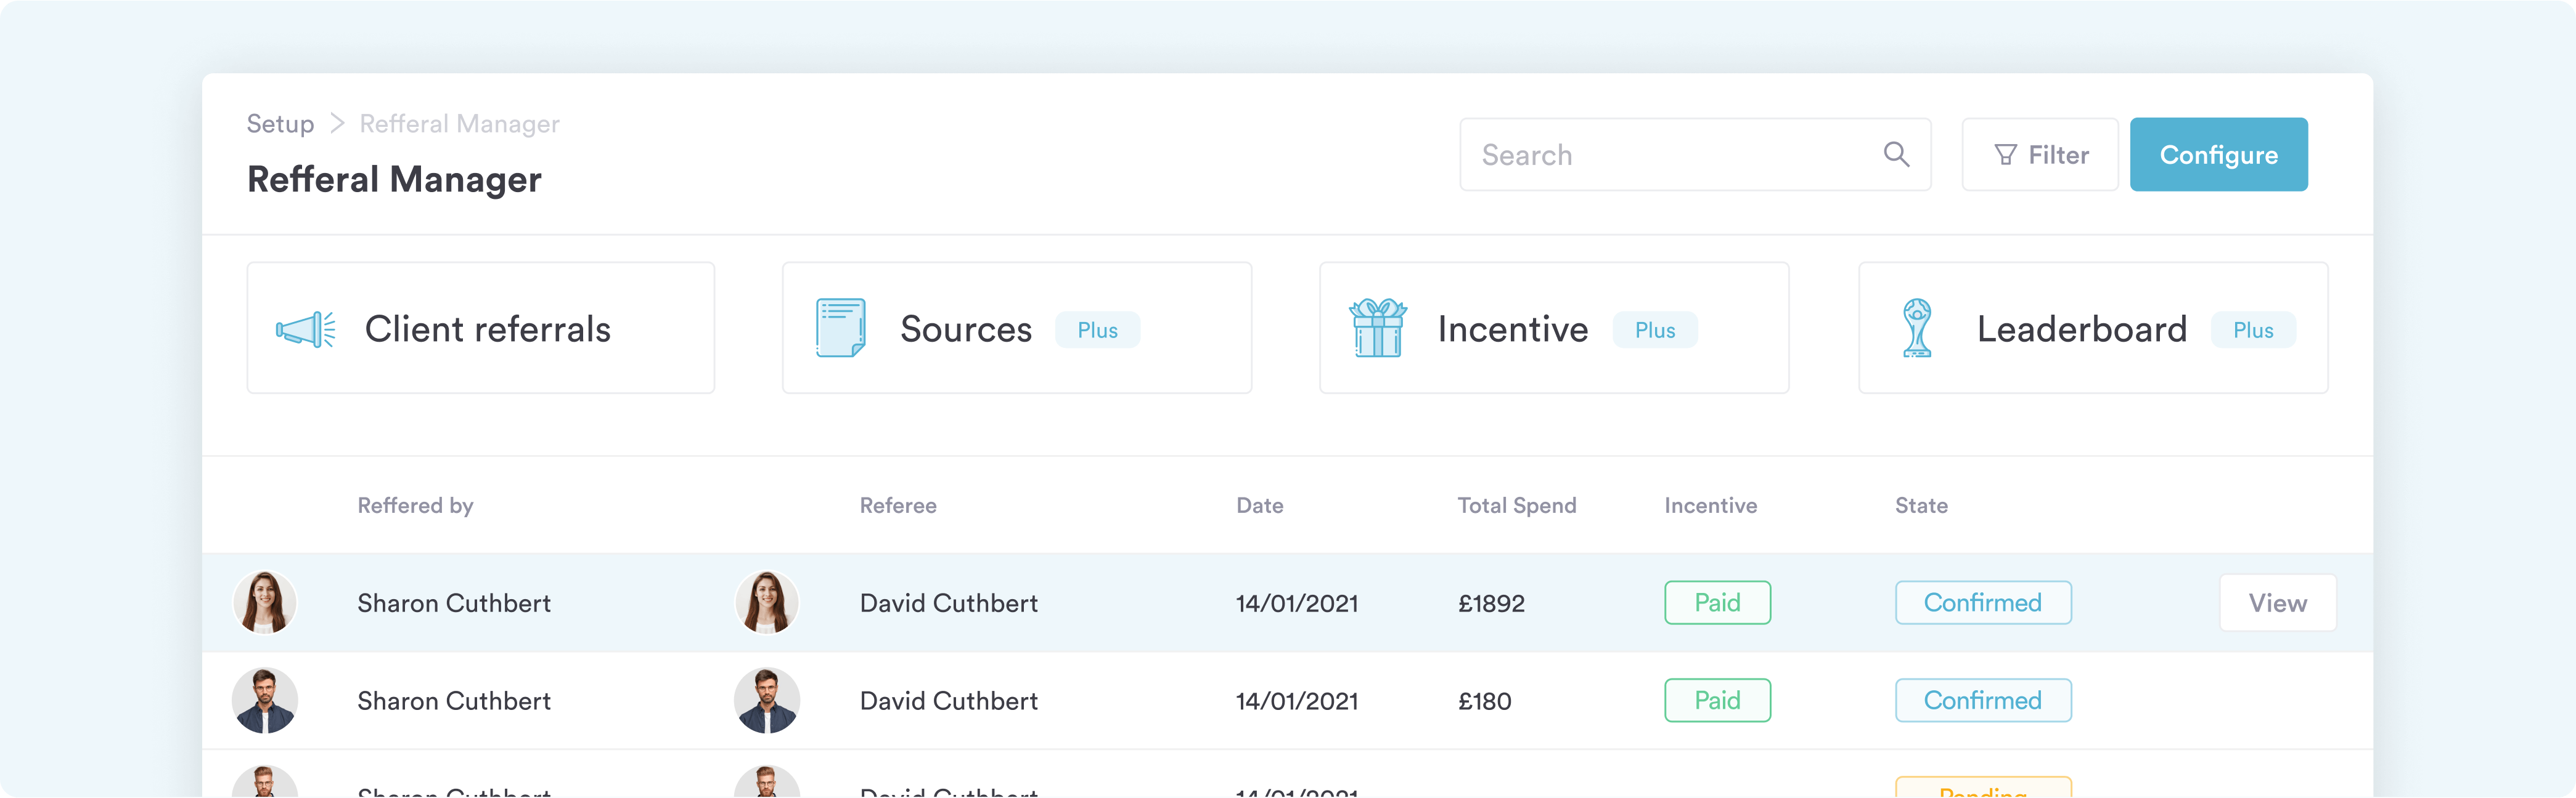This screenshot has width=2576, height=798.
Task: Click Paid badge in first row
Action: pyautogui.click(x=1717, y=602)
